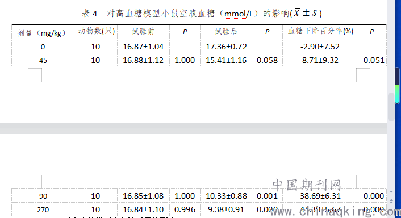
Task: Click the 试验前 column header
Action: (x=144, y=32)
